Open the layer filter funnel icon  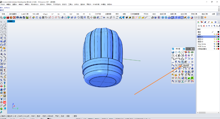(x=214, y=26)
